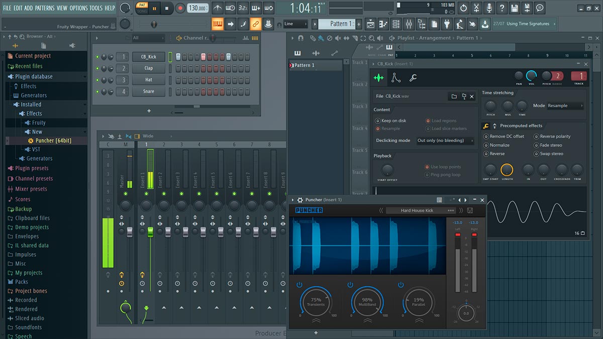The height and width of the screenshot is (339, 603).
Task: Toggle the metronome icon
Action: (x=218, y=8)
